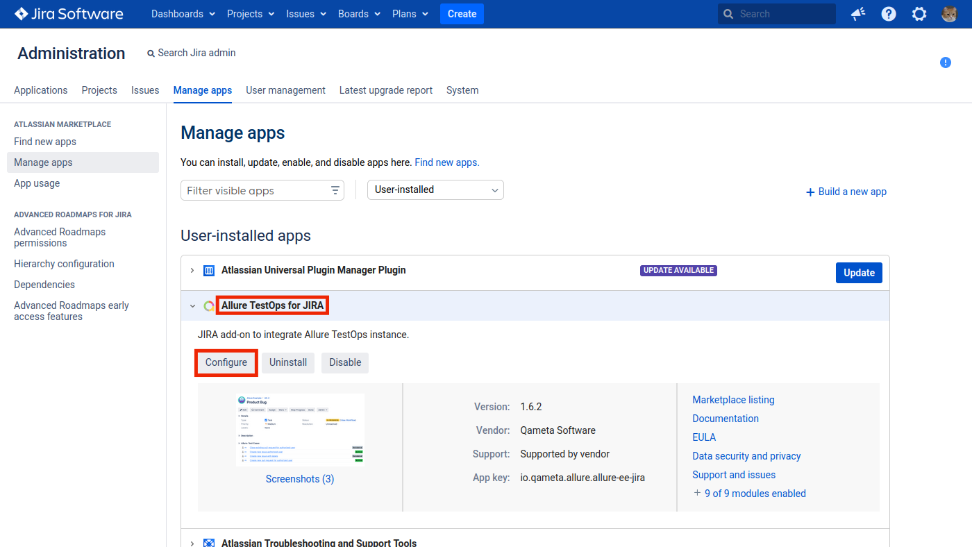This screenshot has height=547, width=972.
Task: Click the Allure TestOps screenshot thumbnail
Action: [x=300, y=430]
